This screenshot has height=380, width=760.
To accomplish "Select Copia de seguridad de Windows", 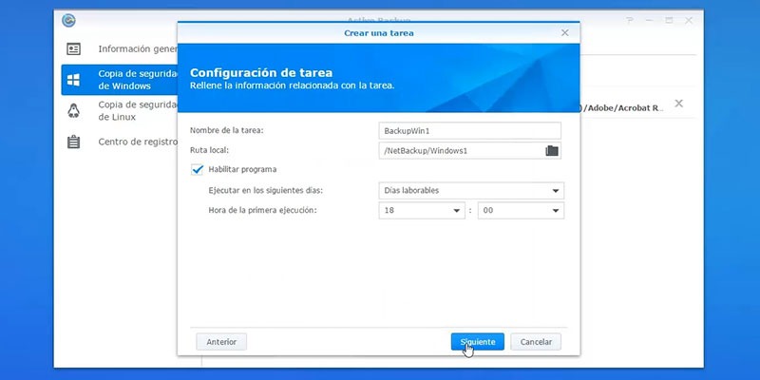I will tap(120, 80).
